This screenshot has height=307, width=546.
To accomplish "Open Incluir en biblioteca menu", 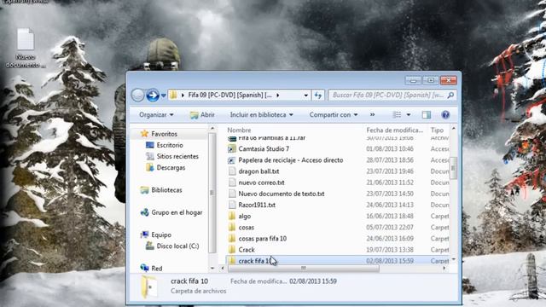I will point(262,115).
